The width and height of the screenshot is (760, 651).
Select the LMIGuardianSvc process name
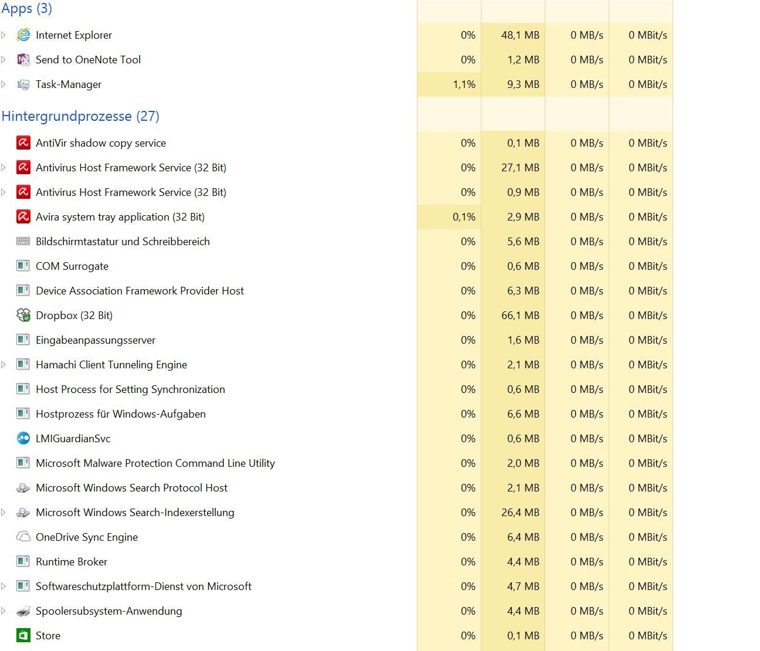(x=73, y=439)
